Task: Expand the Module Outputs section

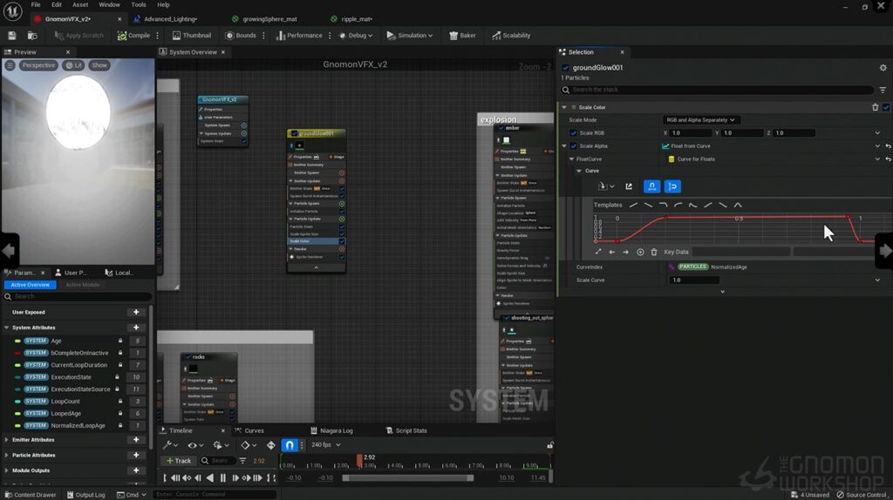Action: pyautogui.click(x=7, y=470)
